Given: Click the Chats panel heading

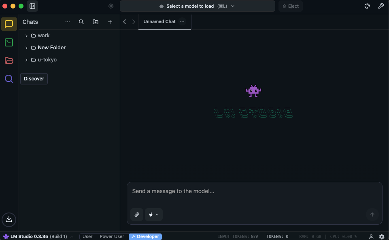Looking at the screenshot, I should [x=30, y=22].
